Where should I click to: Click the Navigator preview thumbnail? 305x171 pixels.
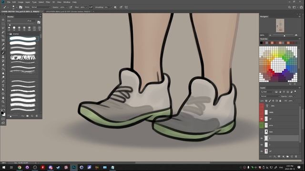tap(280, 26)
